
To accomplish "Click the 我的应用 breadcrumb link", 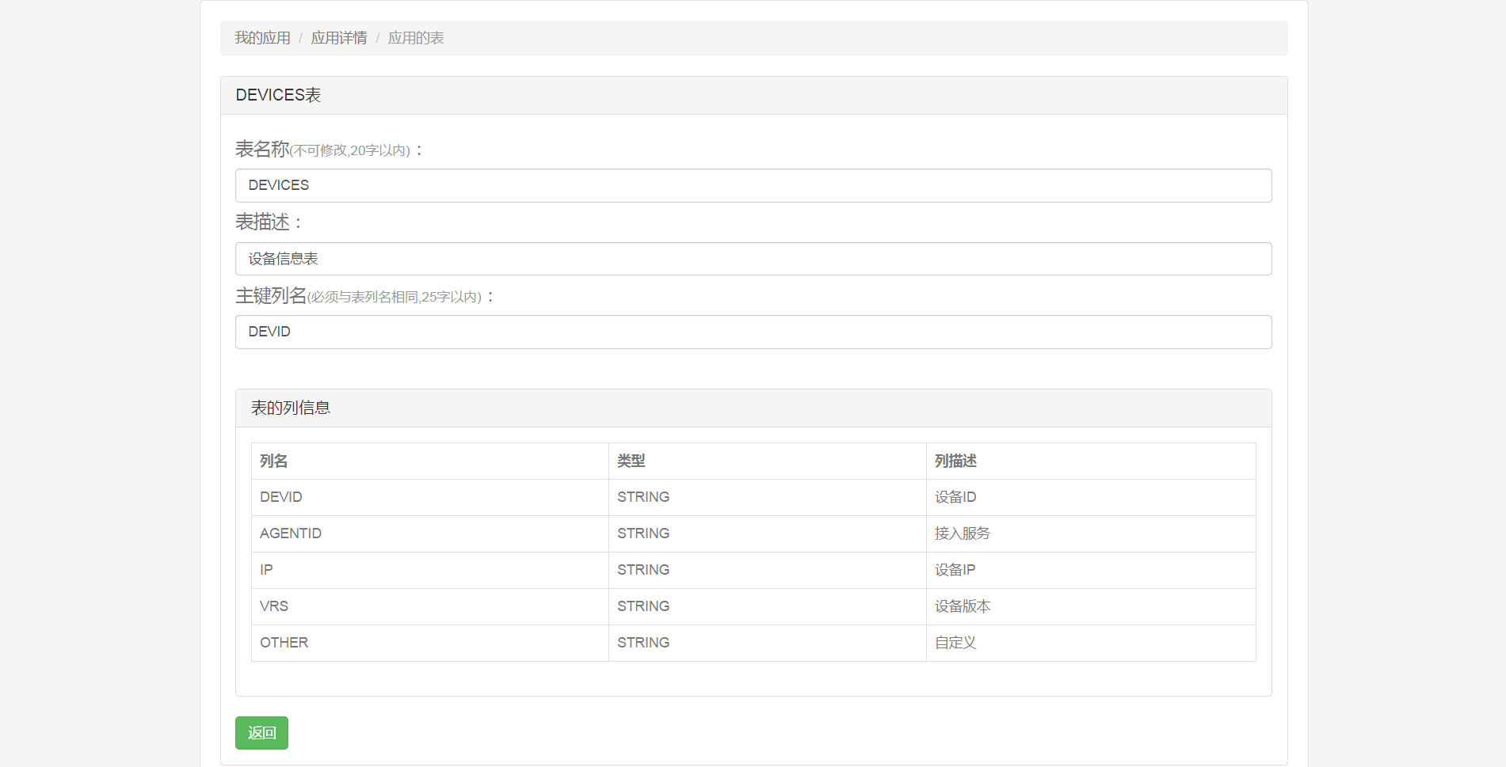I will pyautogui.click(x=262, y=38).
